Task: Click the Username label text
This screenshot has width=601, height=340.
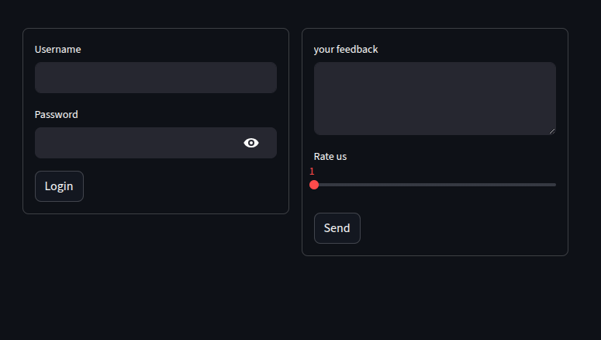Action: 58,49
